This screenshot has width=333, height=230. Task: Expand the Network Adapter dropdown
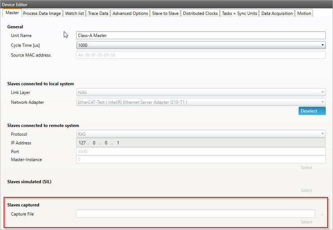(x=201, y=102)
